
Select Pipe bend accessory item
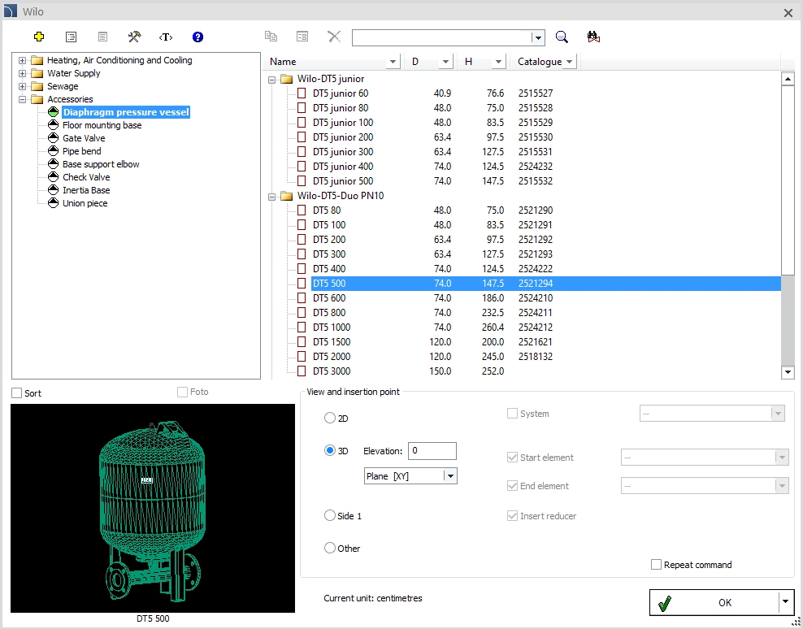point(82,151)
